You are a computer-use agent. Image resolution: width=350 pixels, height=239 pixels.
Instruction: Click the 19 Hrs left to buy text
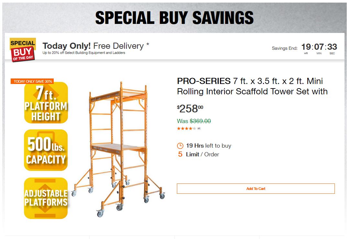(209, 146)
